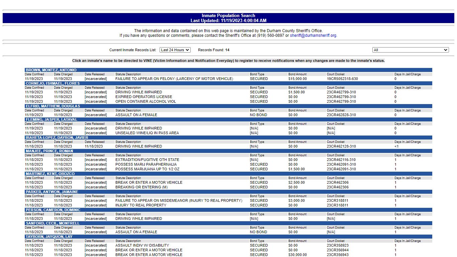This screenshot has width=457, height=257.
Task: Open inmate BROWN, MONTEZ, ANTONIO
Action: pos(51,70)
